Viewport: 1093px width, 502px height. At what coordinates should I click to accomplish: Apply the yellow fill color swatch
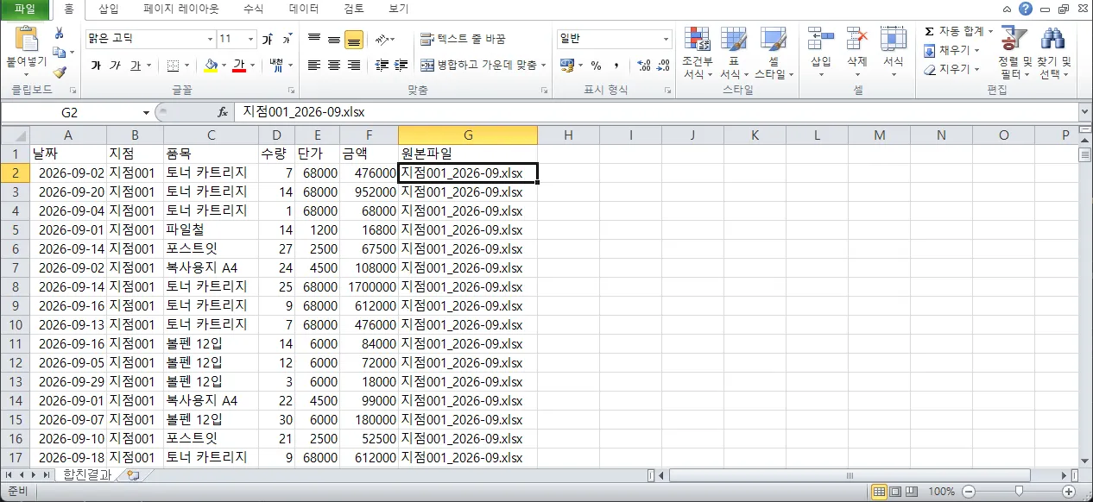pyautogui.click(x=211, y=66)
